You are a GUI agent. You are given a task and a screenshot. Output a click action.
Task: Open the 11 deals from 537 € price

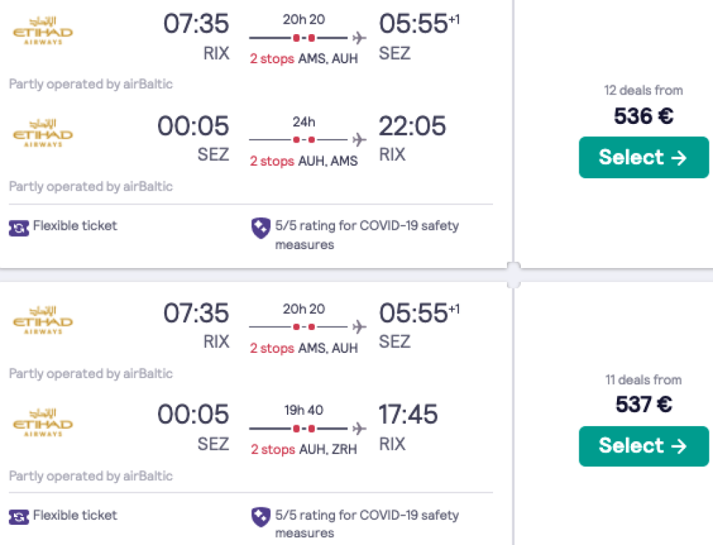(x=643, y=404)
